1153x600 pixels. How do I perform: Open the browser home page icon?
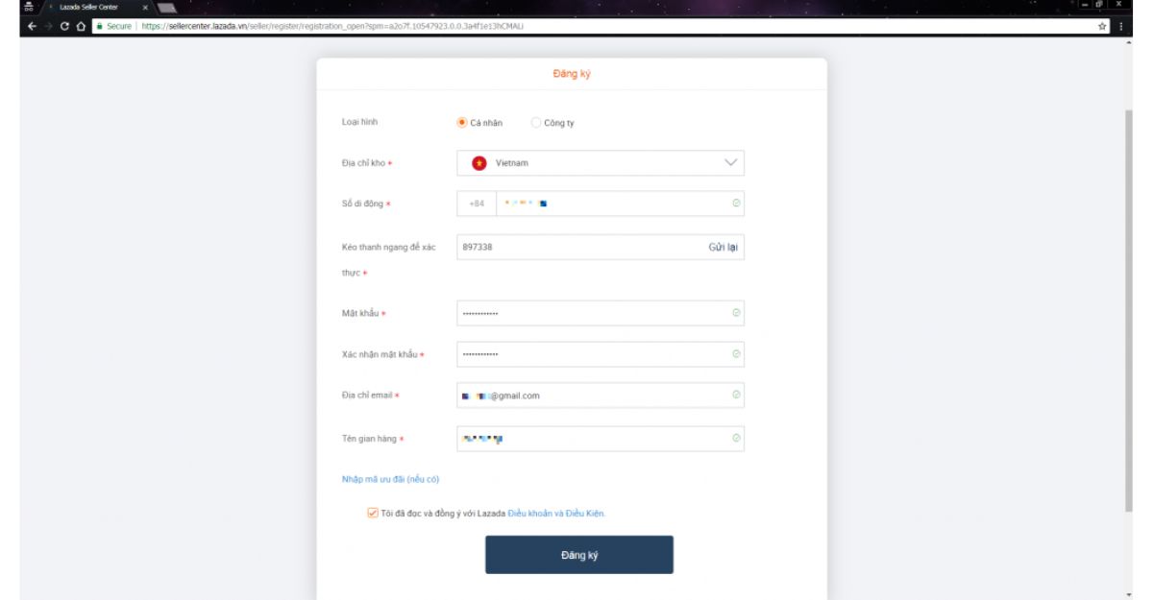80,26
